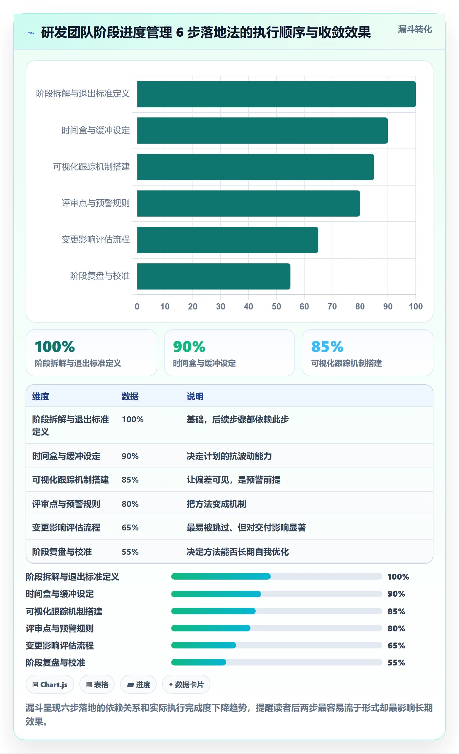This screenshot has height=754, width=459.
Task: Click the 阶段拆解与退出标准定义 100% progress bar
Action: [277, 576]
